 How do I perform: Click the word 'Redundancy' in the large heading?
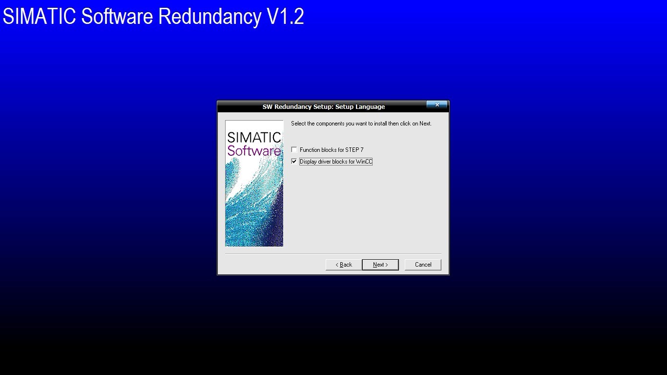[x=210, y=17]
